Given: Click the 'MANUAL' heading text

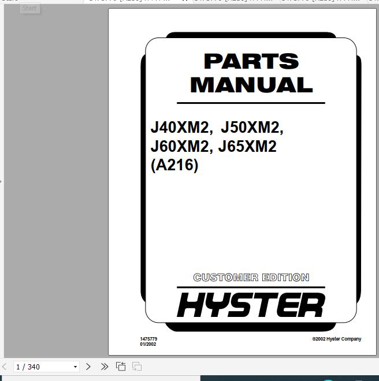Looking at the screenshot, I should tap(251, 85).
